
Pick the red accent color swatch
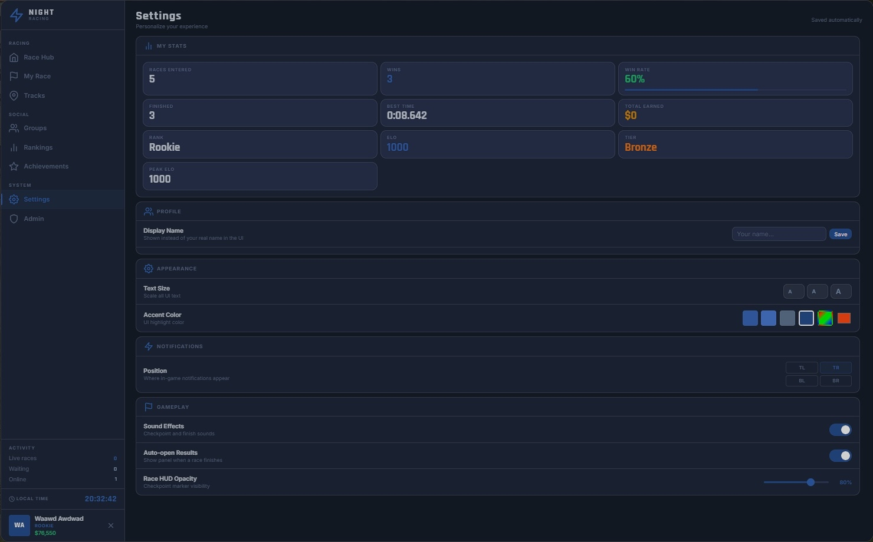(x=844, y=318)
